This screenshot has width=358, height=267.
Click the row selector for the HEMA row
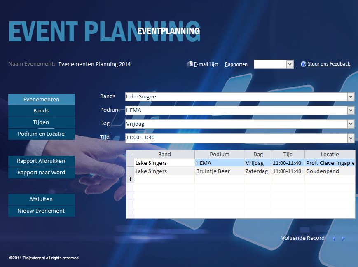click(130, 163)
